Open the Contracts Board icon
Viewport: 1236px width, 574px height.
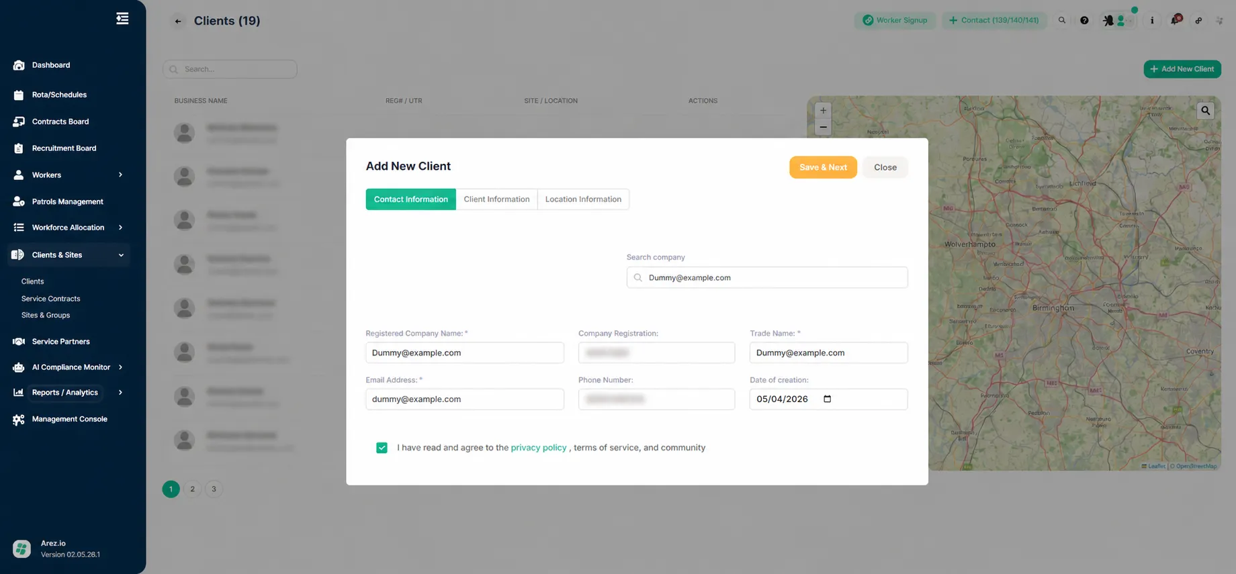19,122
